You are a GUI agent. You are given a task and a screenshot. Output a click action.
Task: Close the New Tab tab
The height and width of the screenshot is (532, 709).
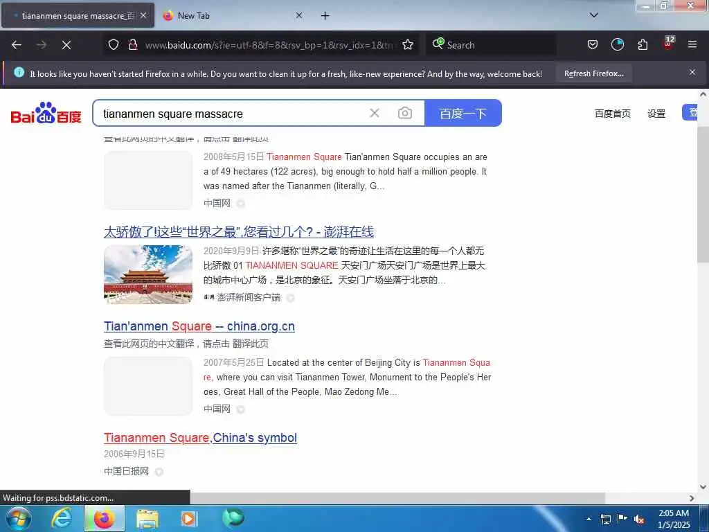coord(299,15)
